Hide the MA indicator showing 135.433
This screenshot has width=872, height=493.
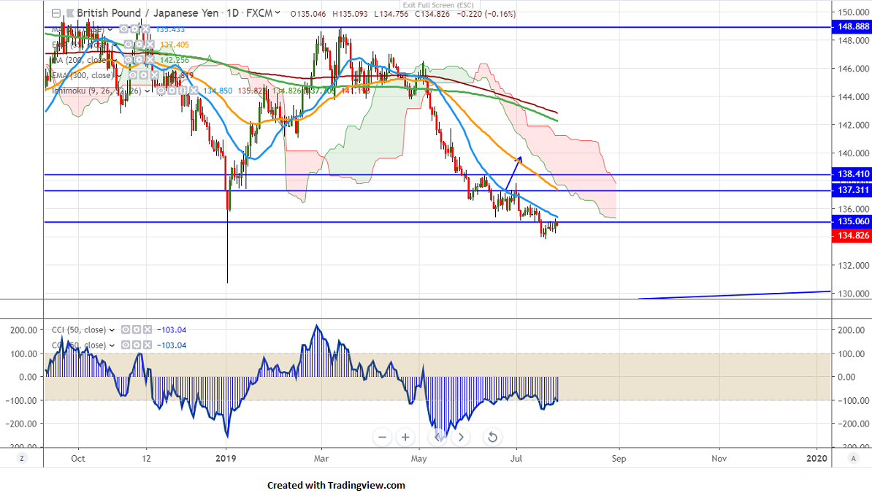point(123,29)
